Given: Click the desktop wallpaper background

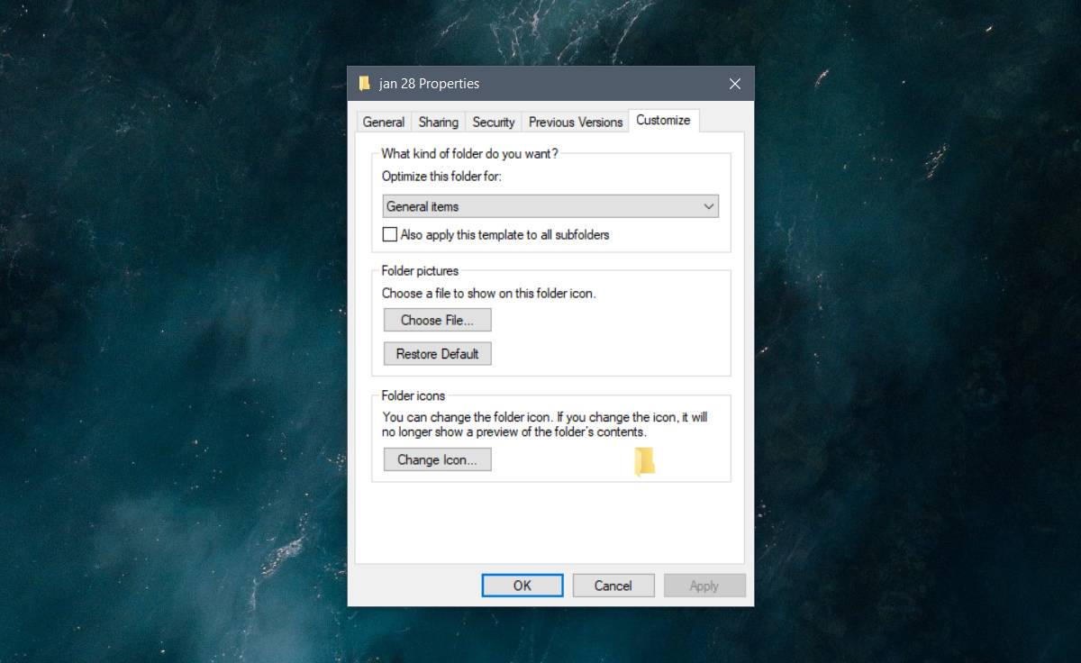Looking at the screenshot, I should (135, 360).
